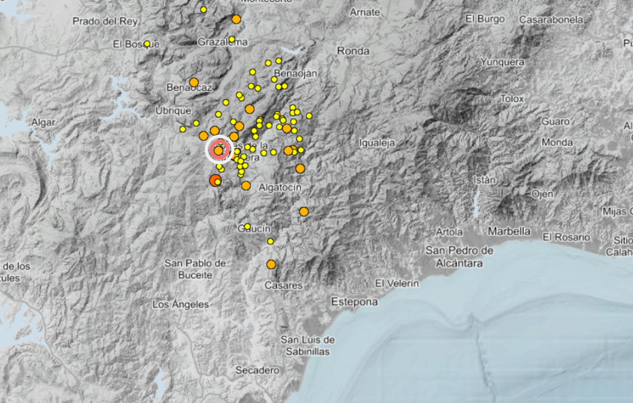Click the Ubrique town label
This screenshot has width=633, height=403.
173,111
